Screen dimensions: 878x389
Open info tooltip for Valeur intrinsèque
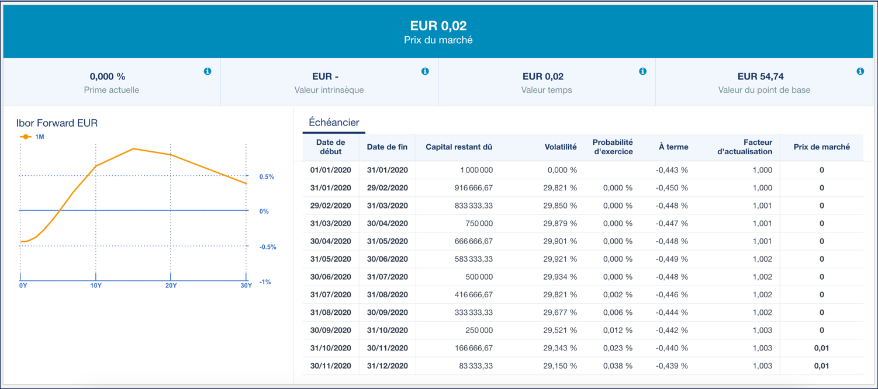426,71
